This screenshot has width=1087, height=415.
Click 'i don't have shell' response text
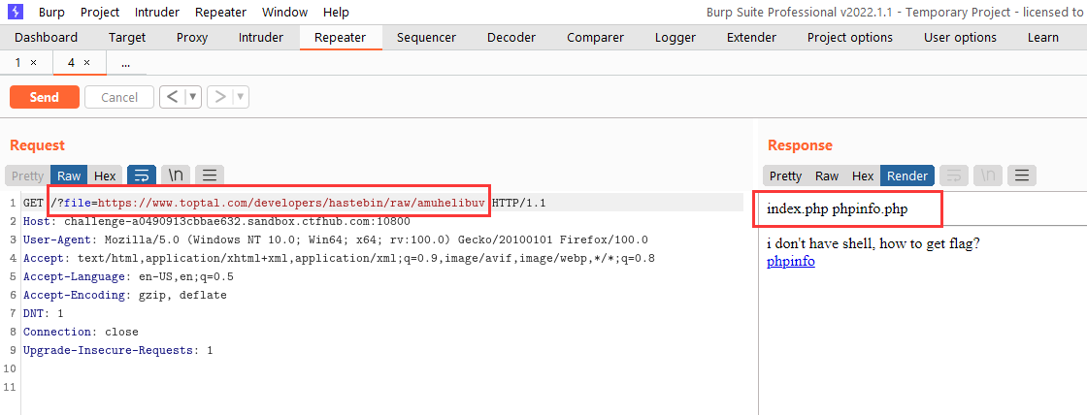[x=873, y=244]
